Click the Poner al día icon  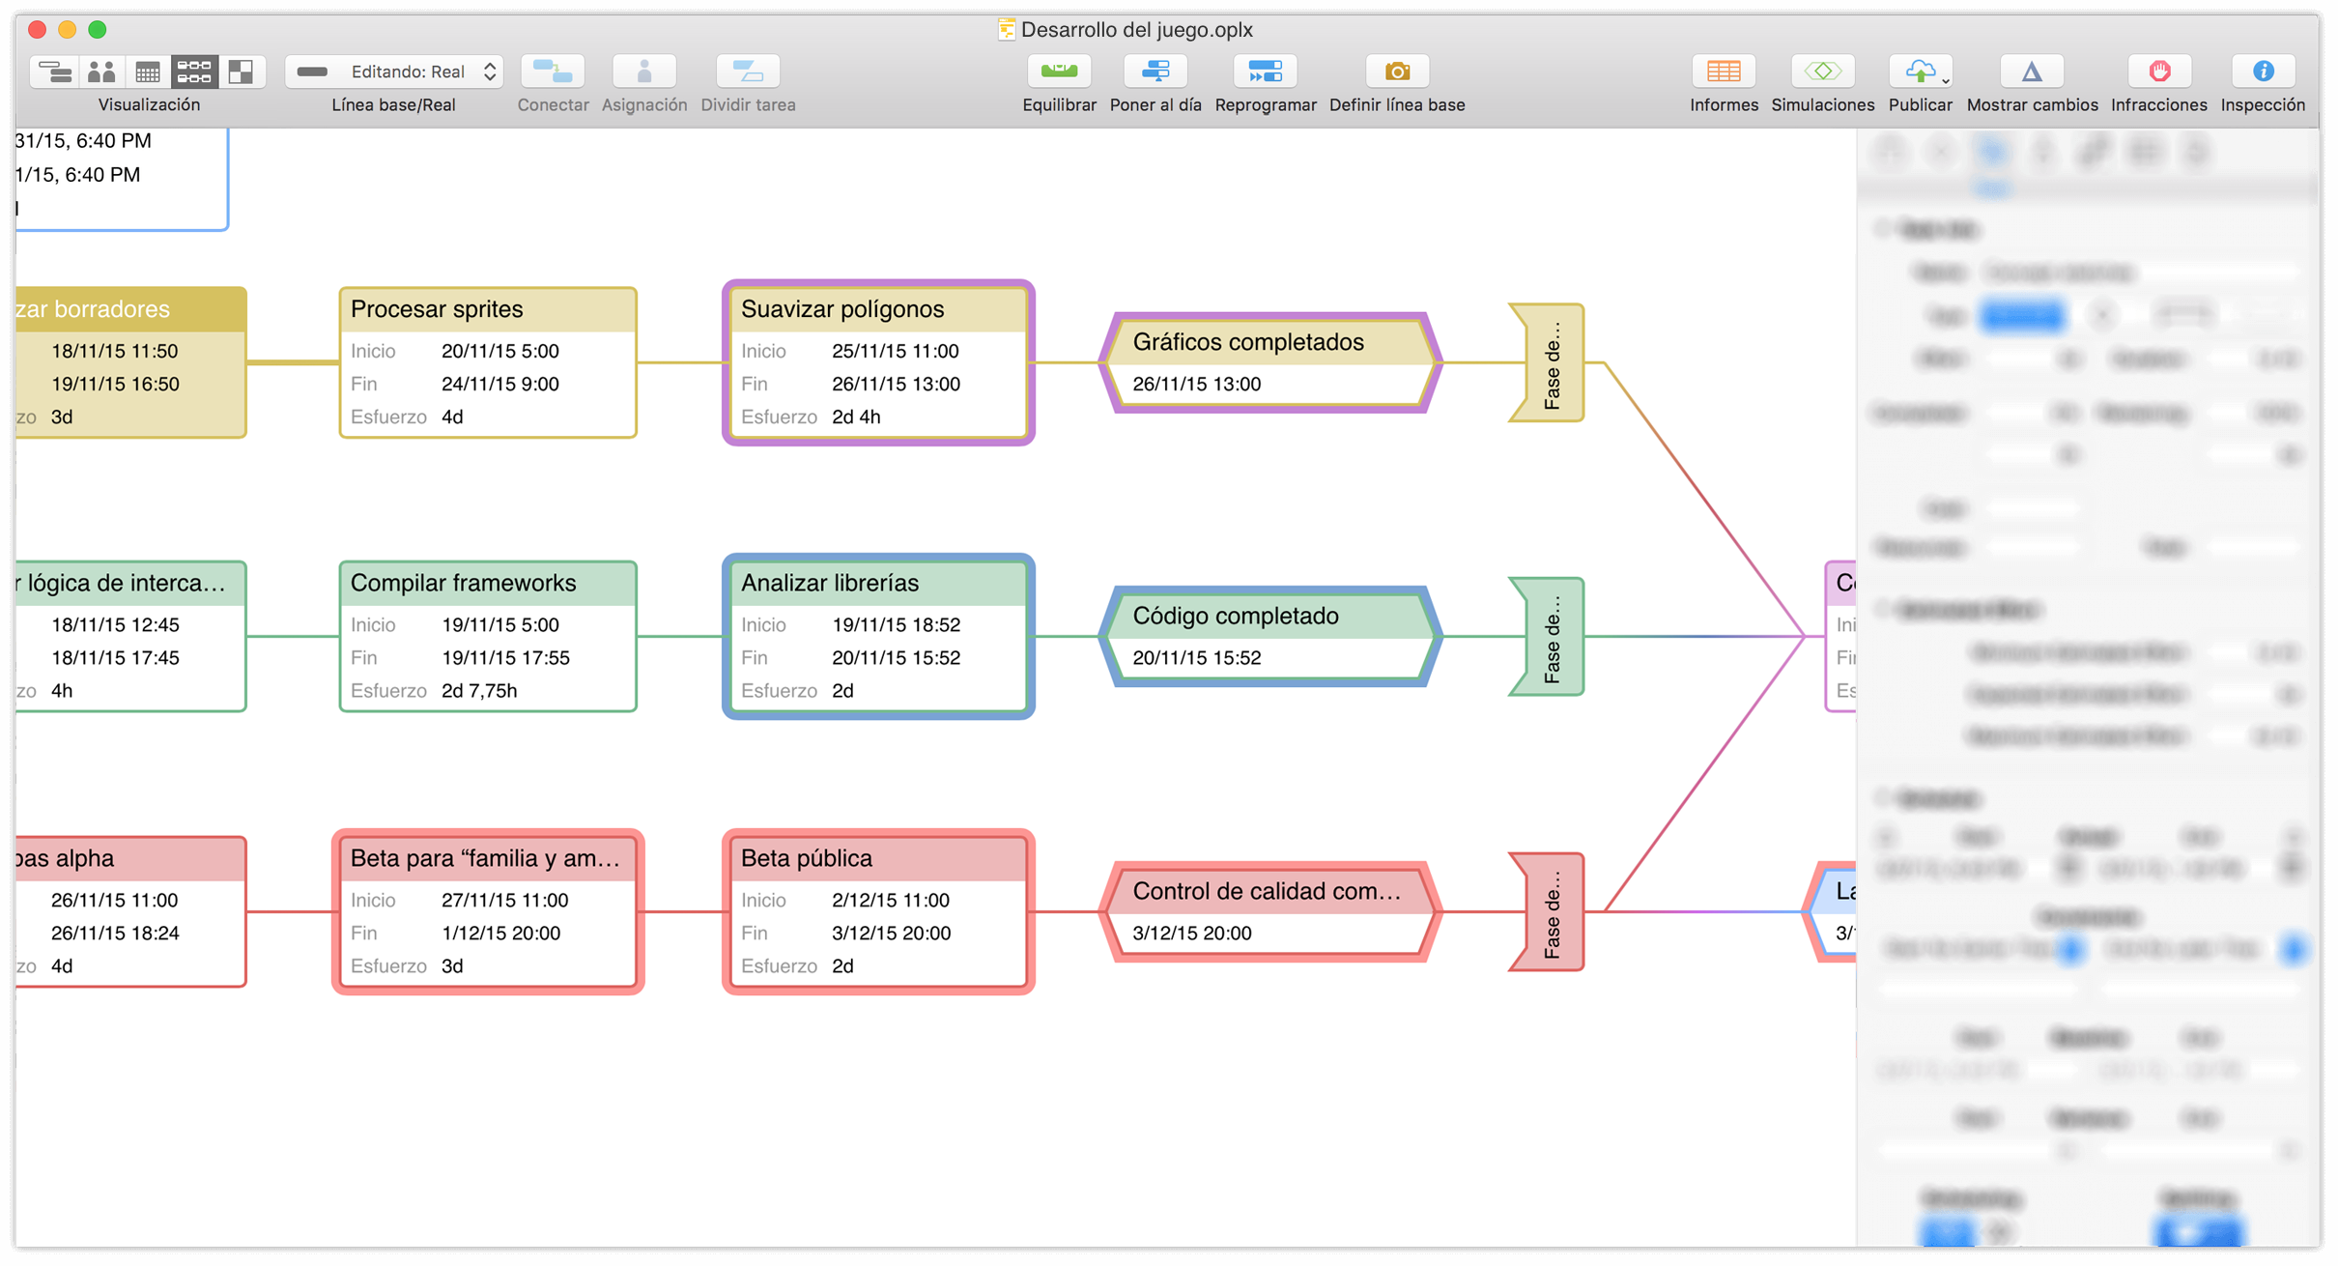pos(1155,72)
